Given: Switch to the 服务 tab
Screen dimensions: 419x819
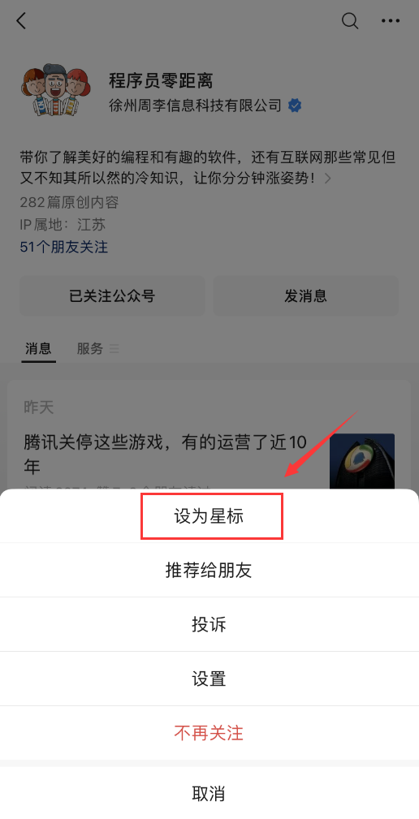Looking at the screenshot, I should coord(90,348).
